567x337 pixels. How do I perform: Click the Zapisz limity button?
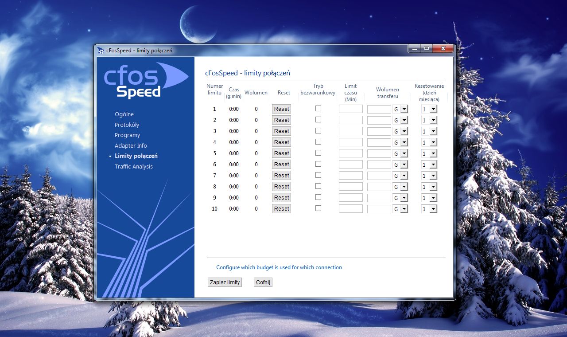225,282
